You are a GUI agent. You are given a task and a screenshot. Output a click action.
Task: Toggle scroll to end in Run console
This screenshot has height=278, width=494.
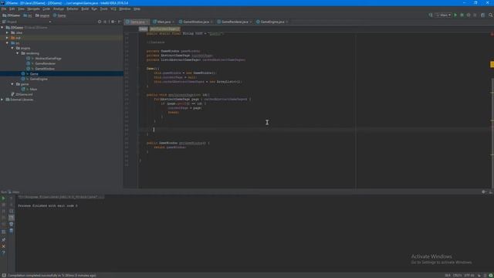[12, 218]
